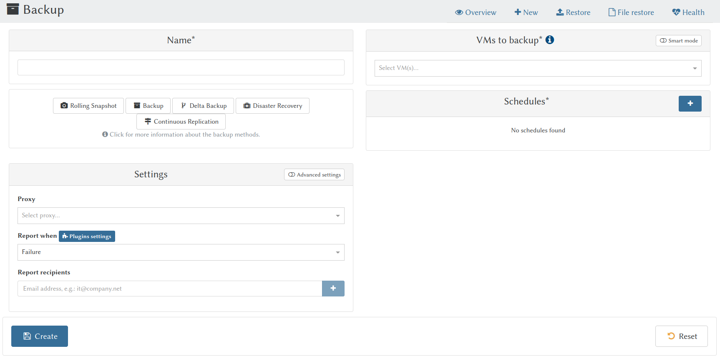Click the info icon beside VMs to backup

550,40
